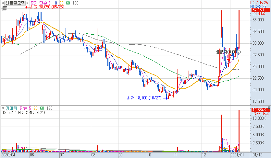Click the 25,000 price axis label

[x=258, y=67]
